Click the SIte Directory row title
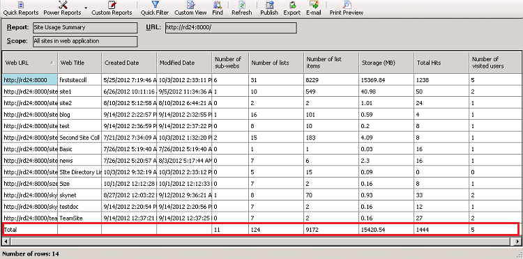The image size is (523, 259). 79,172
